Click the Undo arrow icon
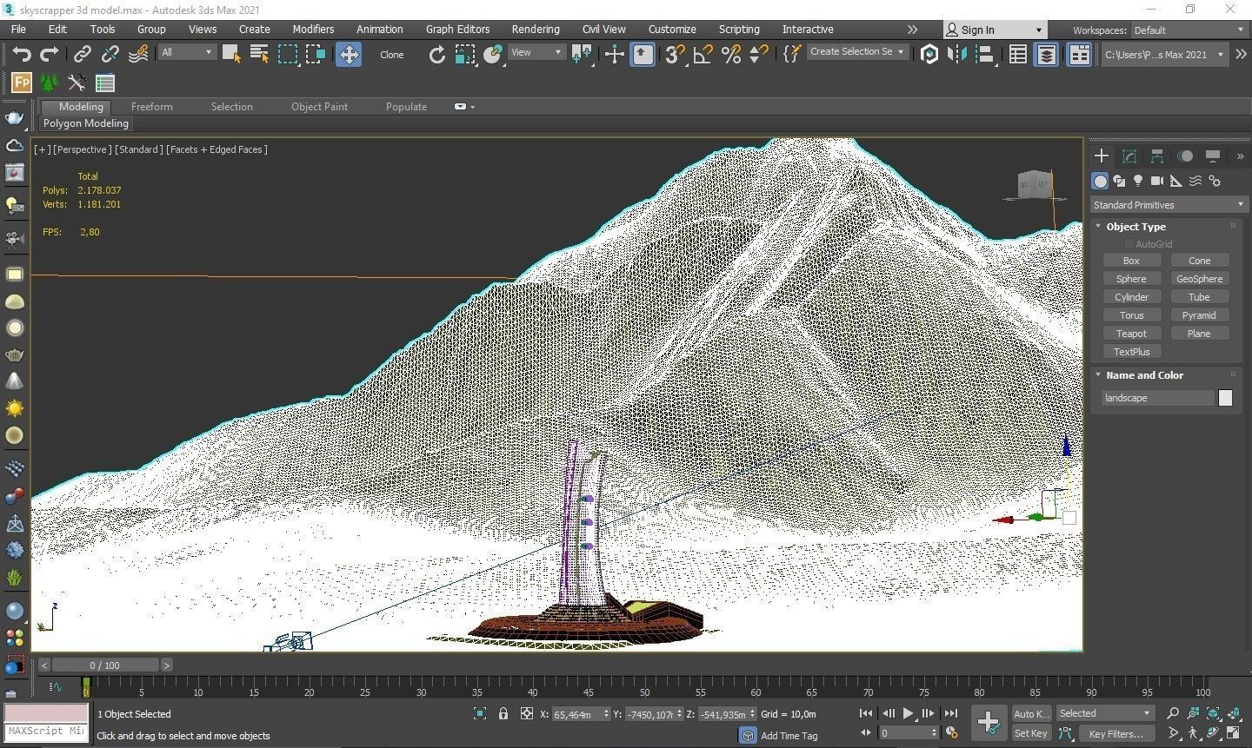 21,55
